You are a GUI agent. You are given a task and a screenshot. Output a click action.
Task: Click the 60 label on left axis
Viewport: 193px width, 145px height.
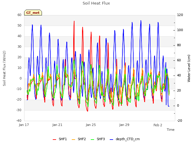click(x=19, y=15)
